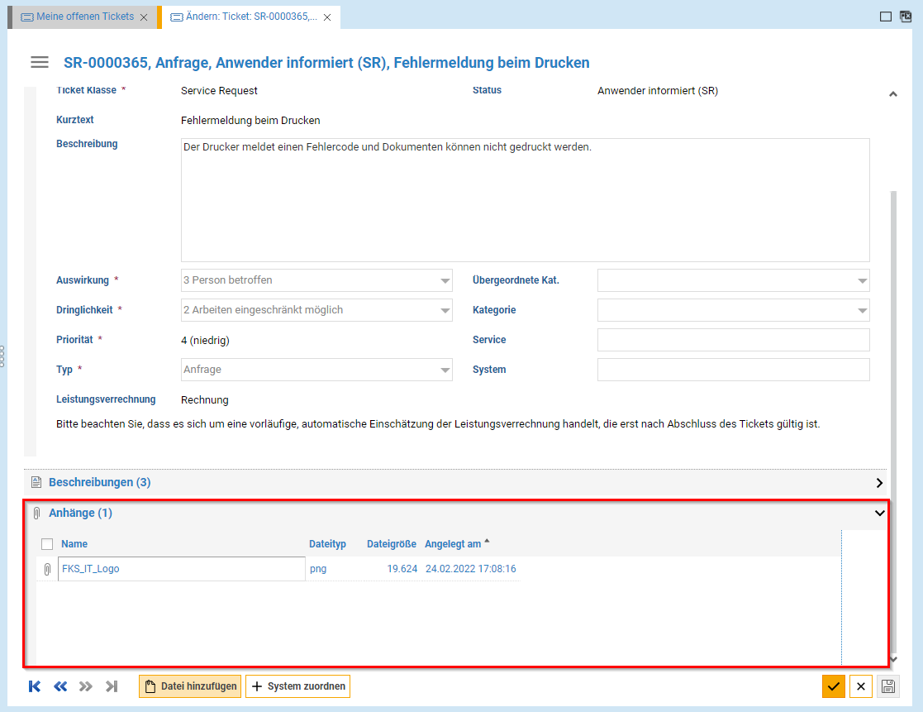This screenshot has height=712, width=923.
Task: Jump to first record arrow
Action: [x=35, y=686]
